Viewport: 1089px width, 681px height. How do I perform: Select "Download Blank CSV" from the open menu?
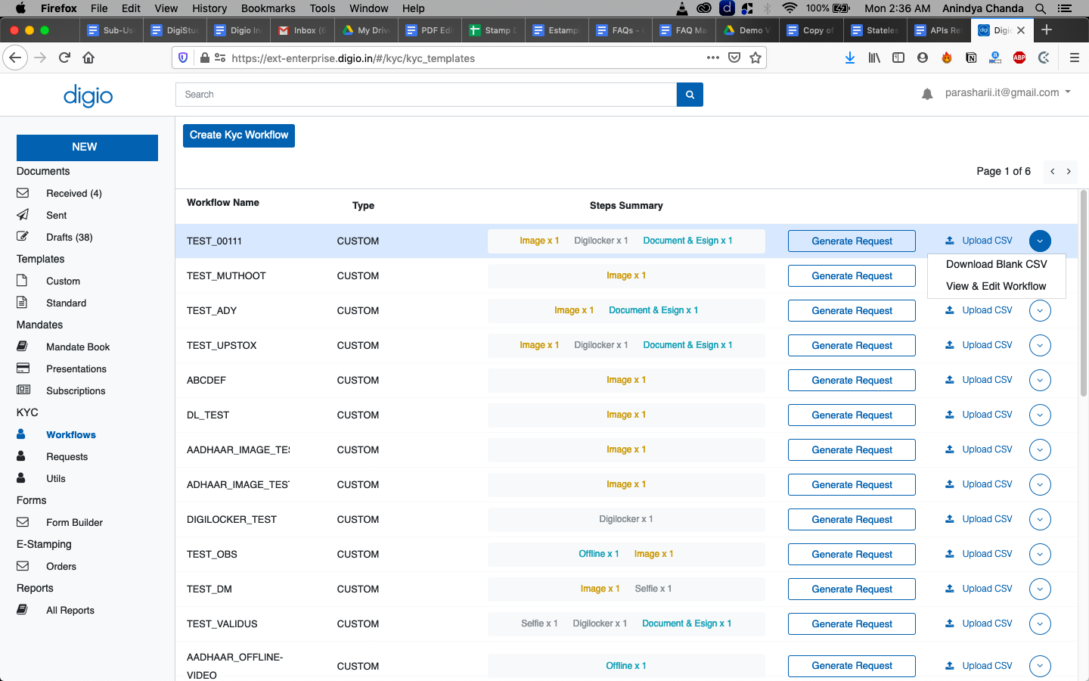coord(997,264)
